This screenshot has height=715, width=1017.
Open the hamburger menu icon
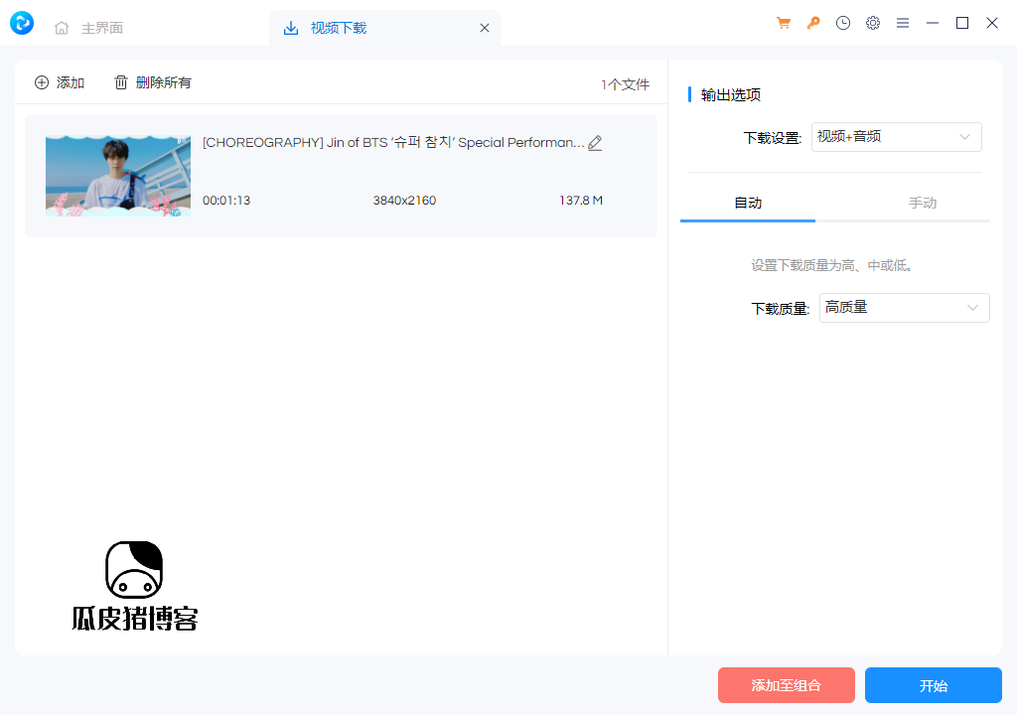coord(903,23)
